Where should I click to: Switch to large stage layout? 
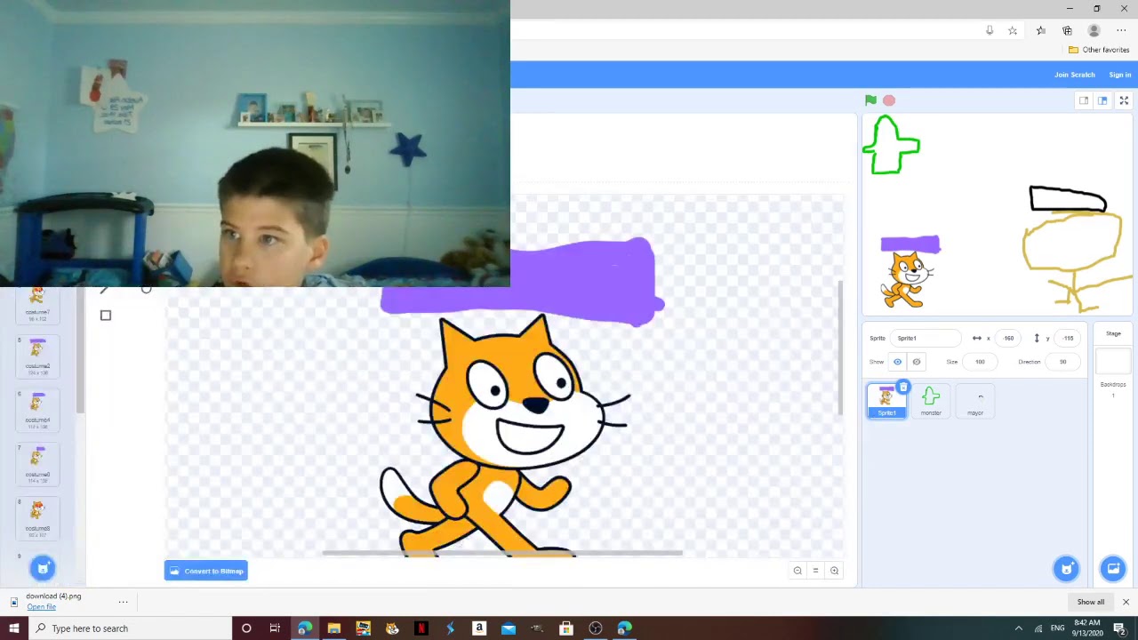pyautogui.click(x=1102, y=100)
